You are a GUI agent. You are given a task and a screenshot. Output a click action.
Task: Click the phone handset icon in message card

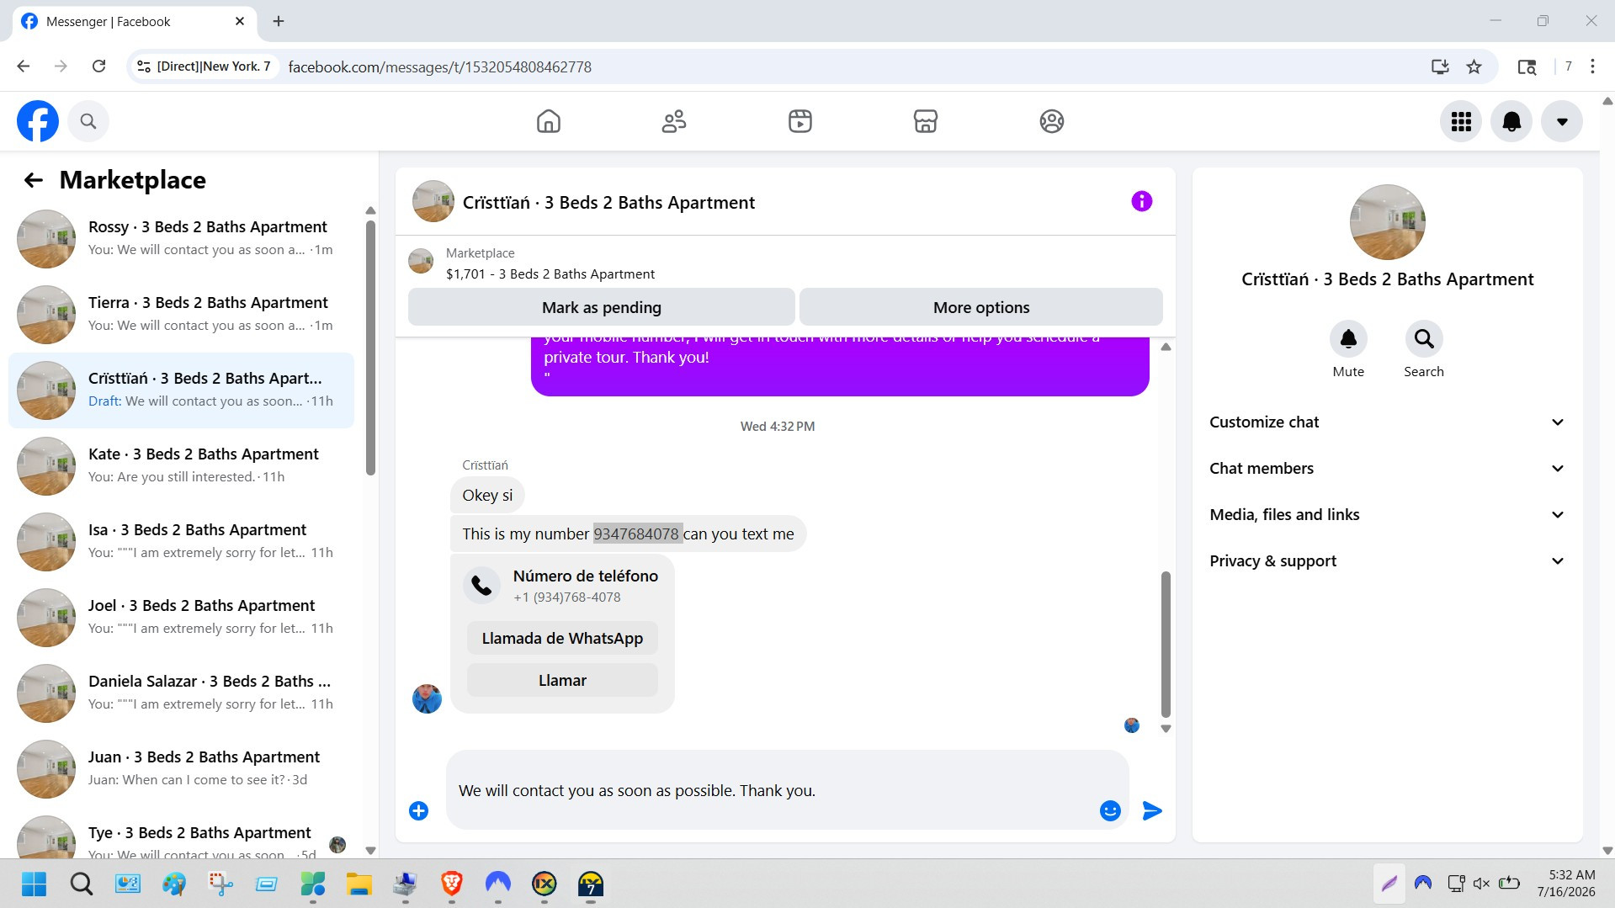tap(482, 586)
